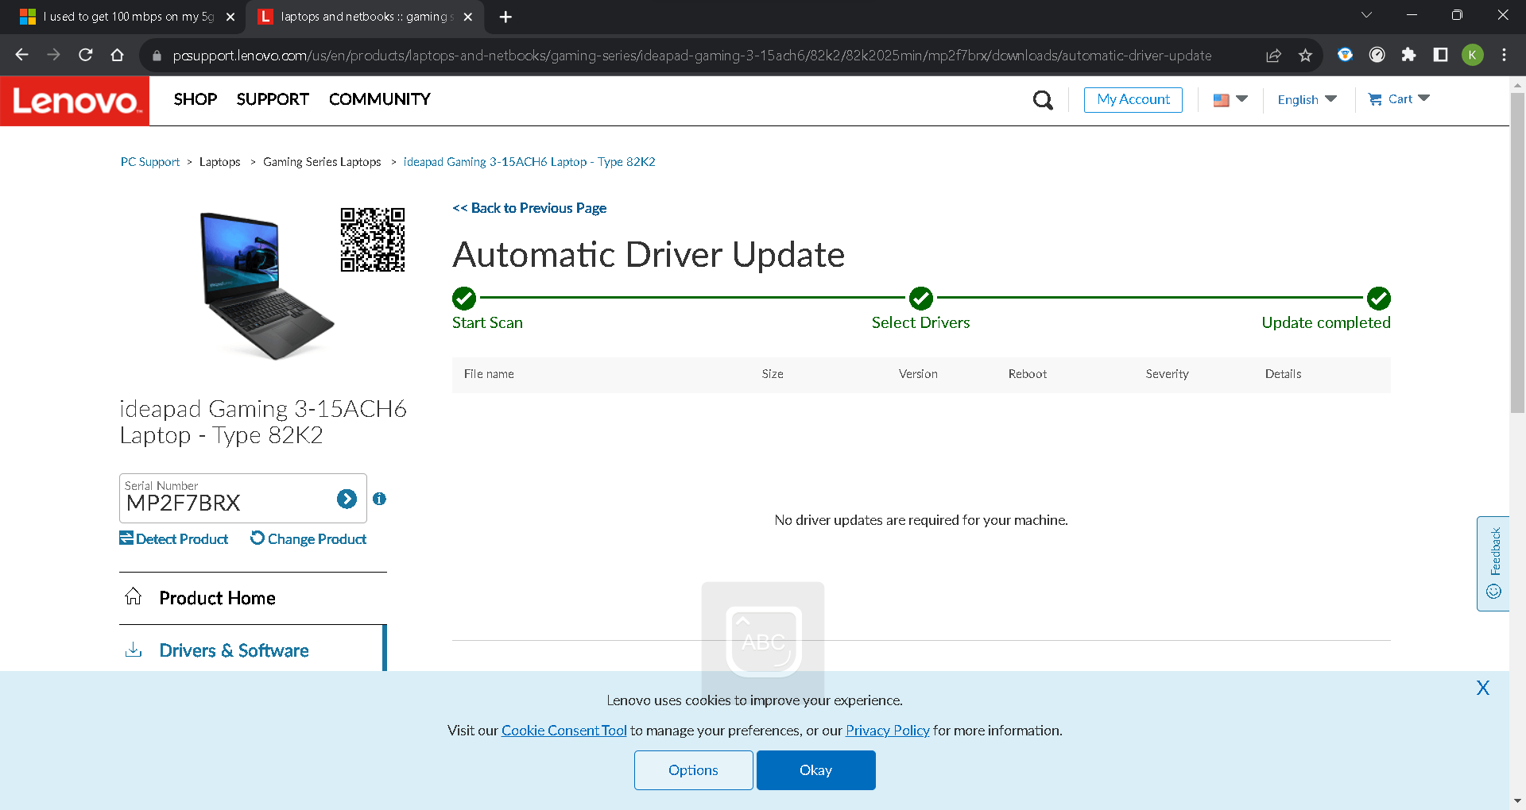Open the SUPPORT menu
Screen dimensions: 1526x810
(x=273, y=99)
